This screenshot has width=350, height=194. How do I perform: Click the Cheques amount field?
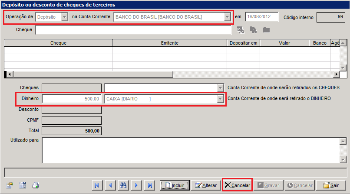coord(72,87)
